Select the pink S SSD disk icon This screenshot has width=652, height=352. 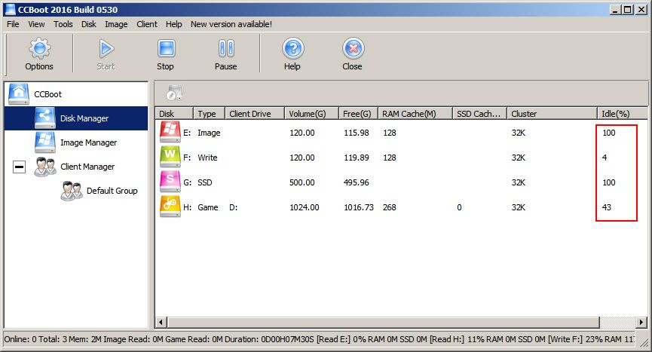[x=170, y=182]
